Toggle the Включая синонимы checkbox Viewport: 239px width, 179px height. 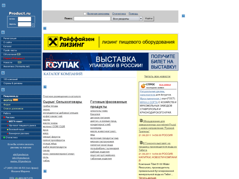(85, 14)
